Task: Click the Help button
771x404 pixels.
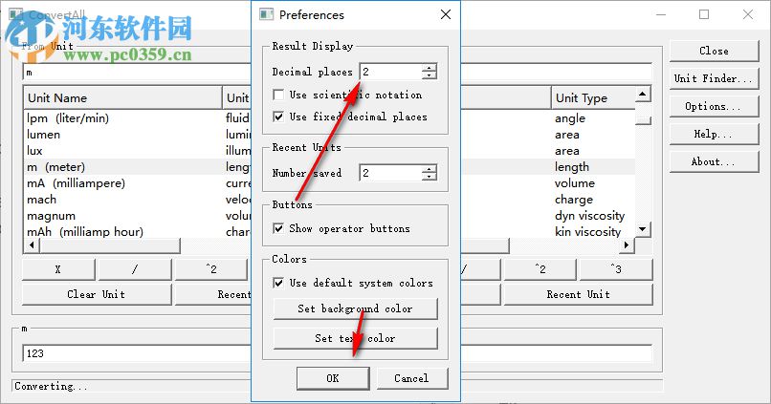Action: point(713,135)
